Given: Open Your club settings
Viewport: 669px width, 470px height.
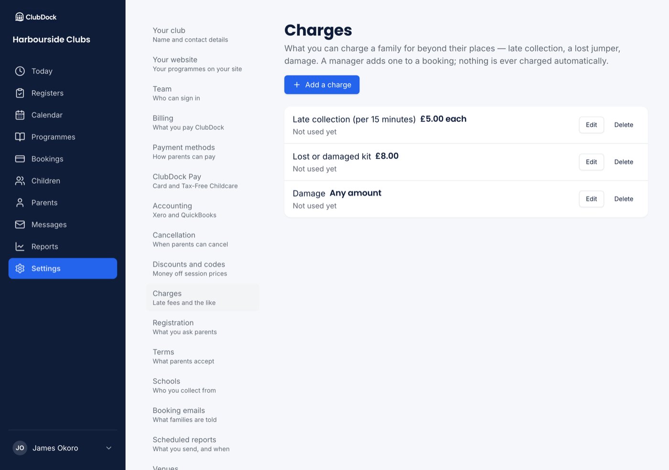Looking at the screenshot, I should click(x=203, y=35).
